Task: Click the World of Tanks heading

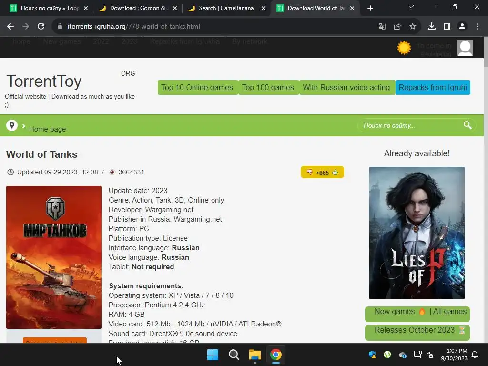Action: tap(42, 154)
